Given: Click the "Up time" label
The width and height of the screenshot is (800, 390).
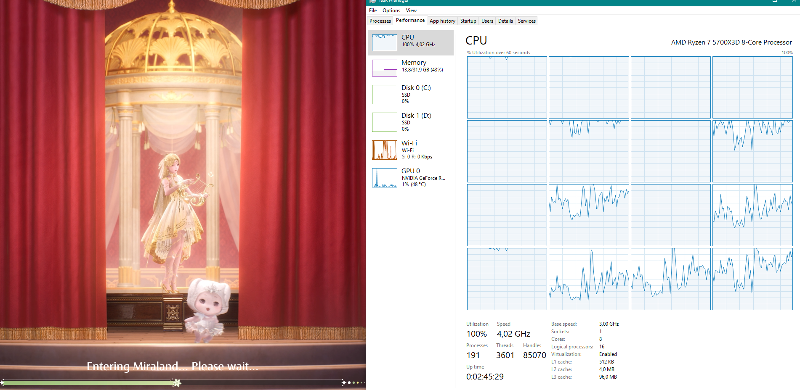Looking at the screenshot, I should (x=475, y=367).
